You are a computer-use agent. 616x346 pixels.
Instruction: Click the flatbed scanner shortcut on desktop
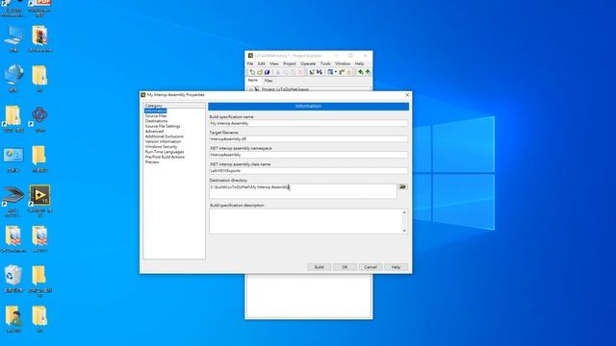[13, 196]
